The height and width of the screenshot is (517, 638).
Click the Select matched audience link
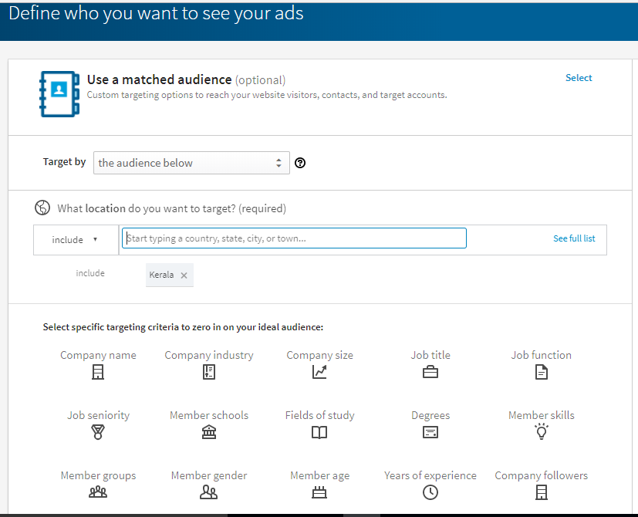click(x=579, y=78)
